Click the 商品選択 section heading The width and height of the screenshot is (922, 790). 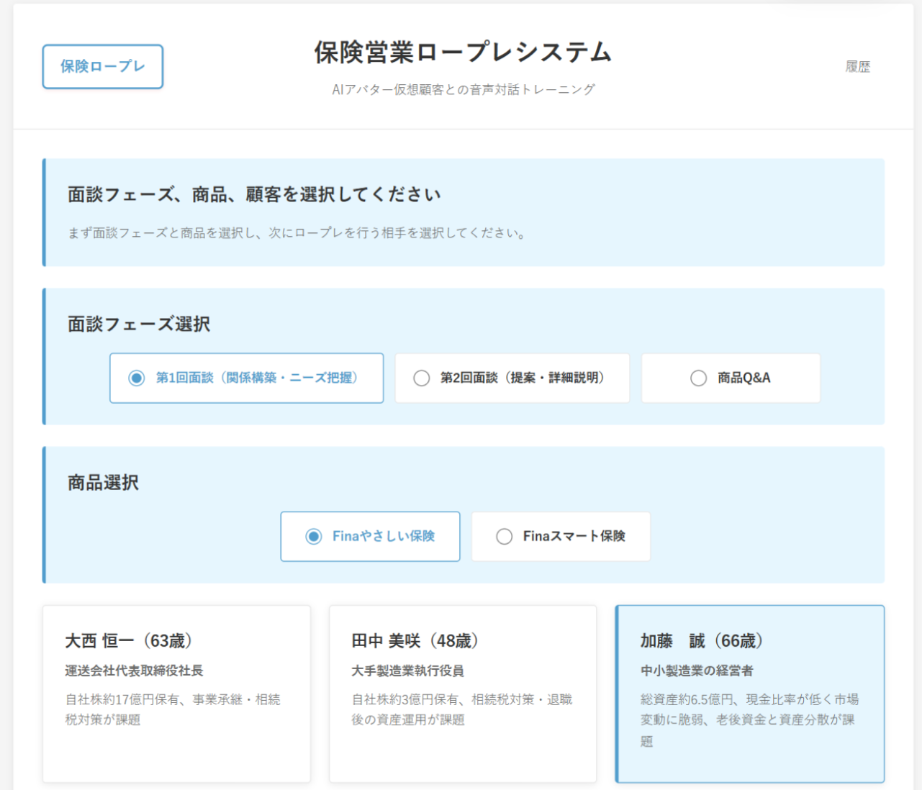click(x=103, y=483)
